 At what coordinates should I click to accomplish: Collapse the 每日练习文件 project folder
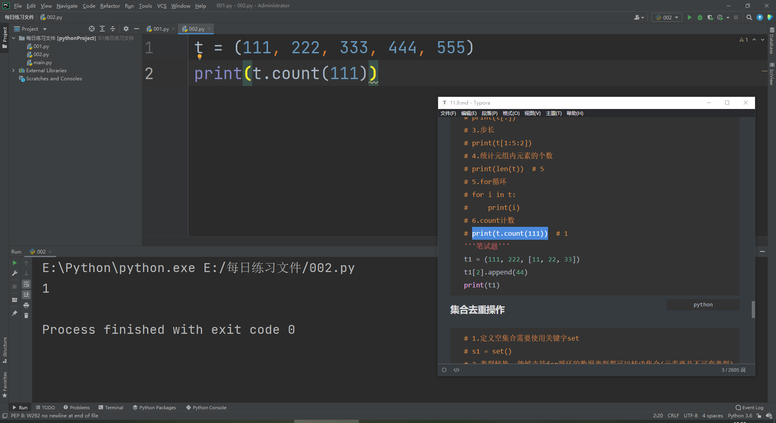click(14, 38)
